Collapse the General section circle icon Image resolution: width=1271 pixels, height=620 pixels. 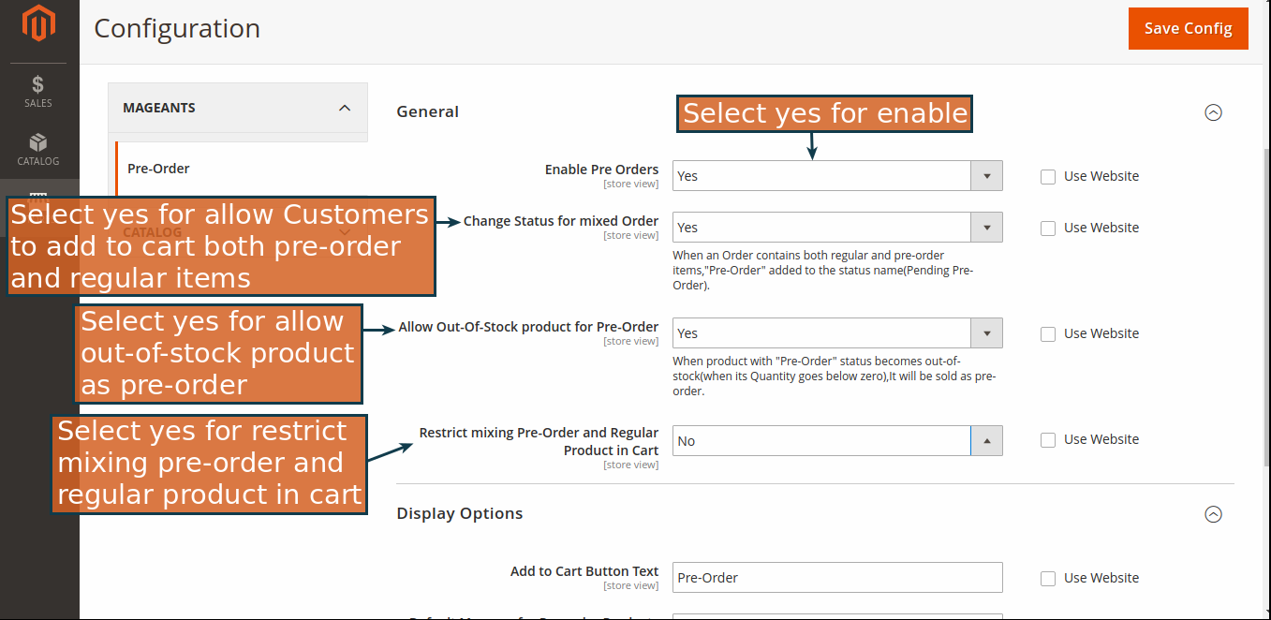(x=1213, y=112)
